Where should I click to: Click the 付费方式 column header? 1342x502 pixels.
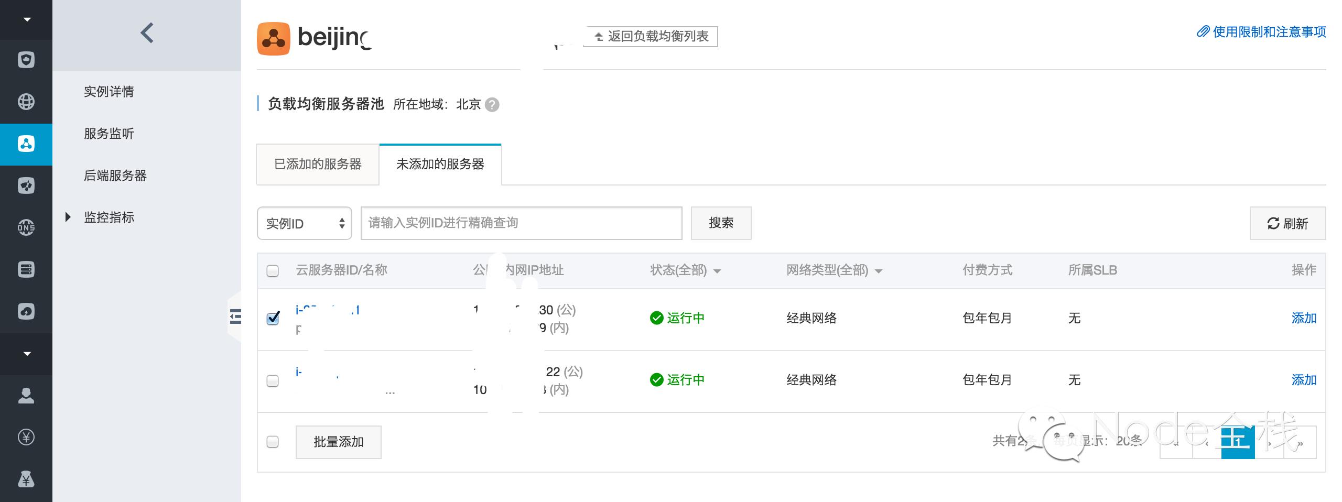pyautogui.click(x=988, y=270)
